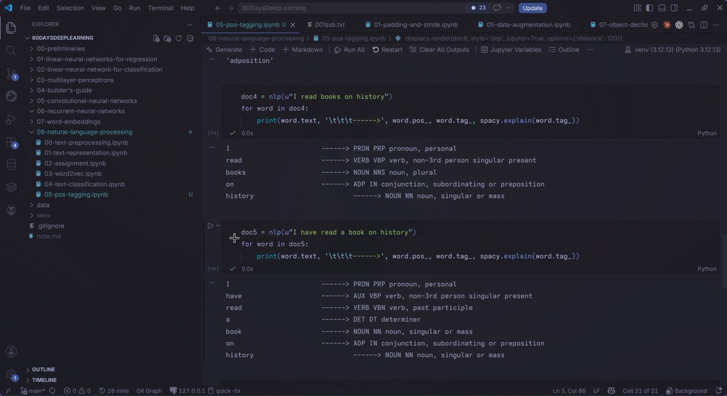Go forward with the navigation arrow
This screenshot has height=396, width=727.
point(230,8)
